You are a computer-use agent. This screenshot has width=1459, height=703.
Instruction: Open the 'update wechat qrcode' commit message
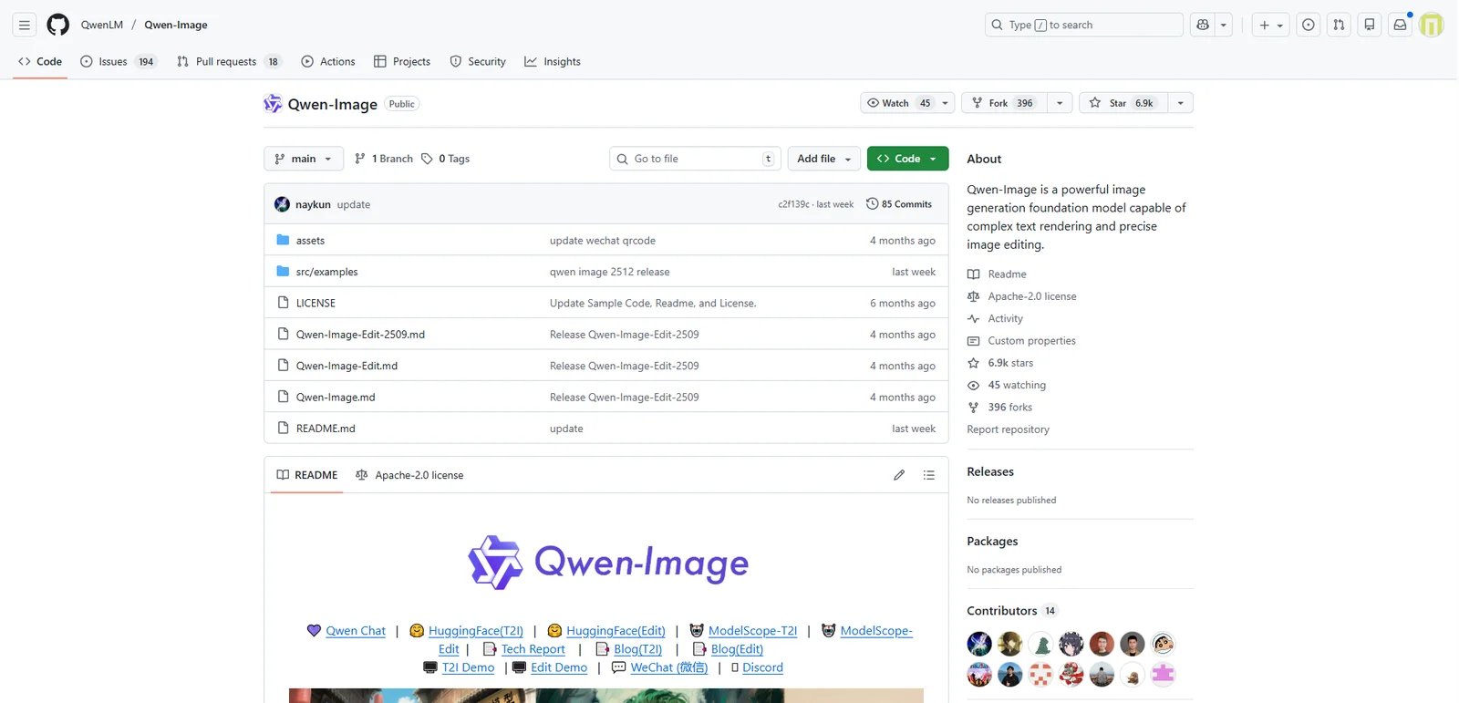pos(603,241)
